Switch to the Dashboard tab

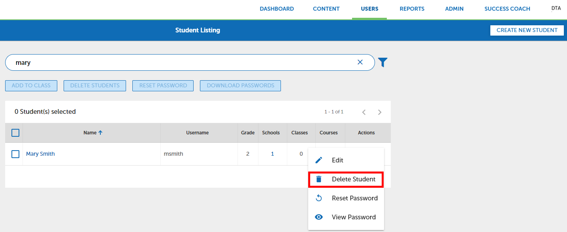click(277, 9)
